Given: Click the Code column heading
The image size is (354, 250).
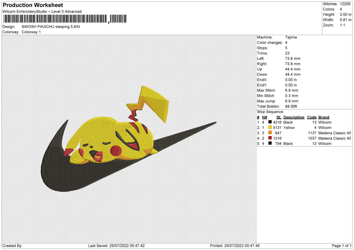Looking at the screenshot, I should (x=312, y=117).
